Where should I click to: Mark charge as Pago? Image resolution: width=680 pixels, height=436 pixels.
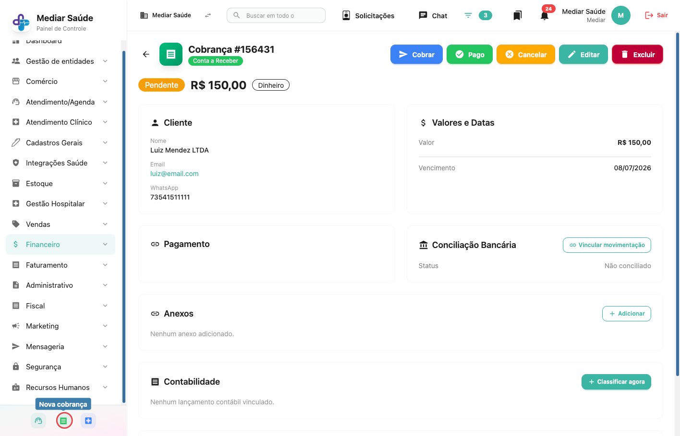470,54
